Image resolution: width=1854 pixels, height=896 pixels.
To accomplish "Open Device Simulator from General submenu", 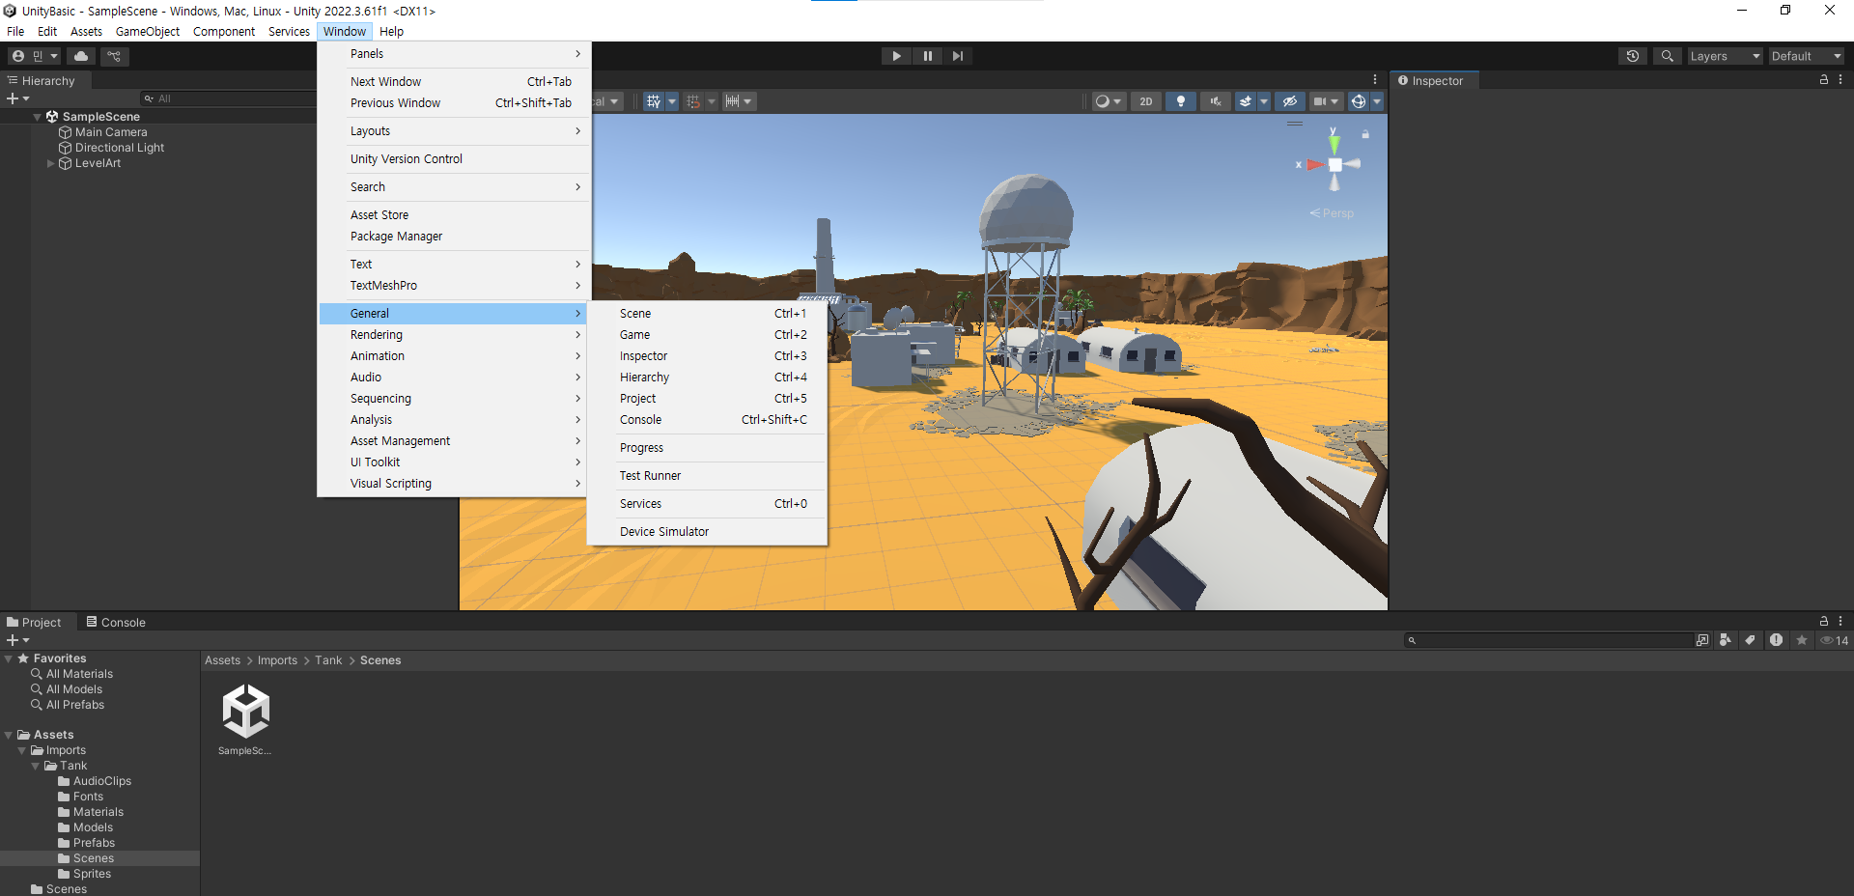I will [x=708, y=532].
